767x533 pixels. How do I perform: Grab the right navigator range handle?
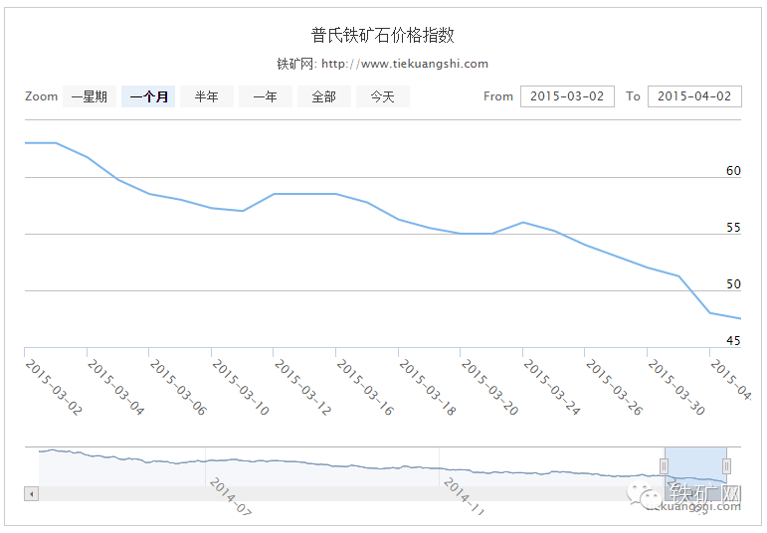pos(727,466)
